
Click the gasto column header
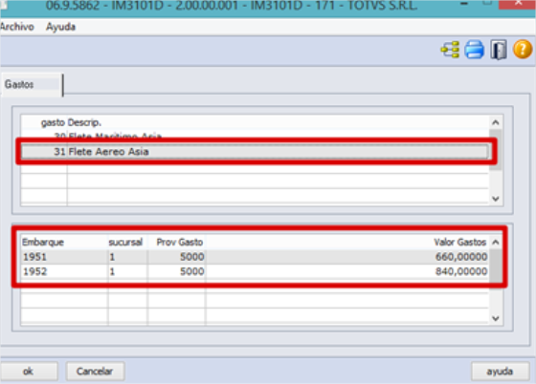(53, 122)
